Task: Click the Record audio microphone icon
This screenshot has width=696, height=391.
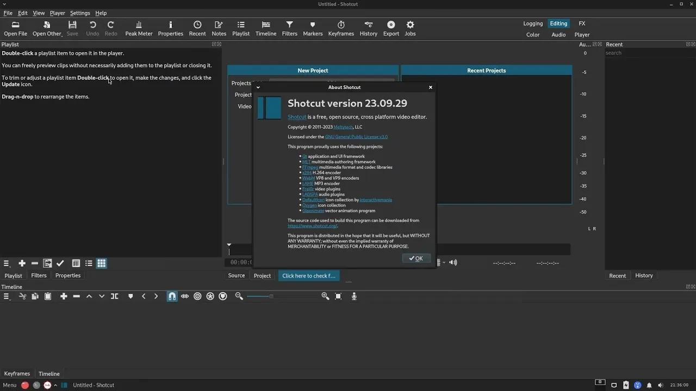Action: point(354,296)
